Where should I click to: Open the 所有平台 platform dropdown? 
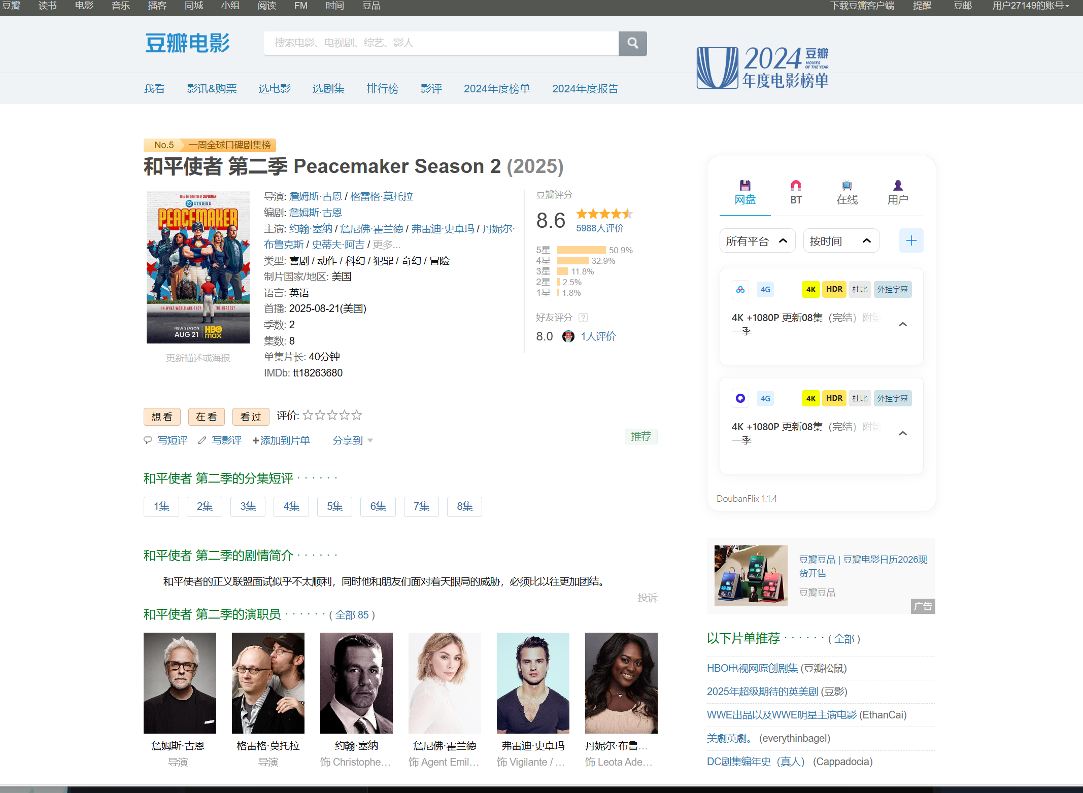pyautogui.click(x=757, y=241)
